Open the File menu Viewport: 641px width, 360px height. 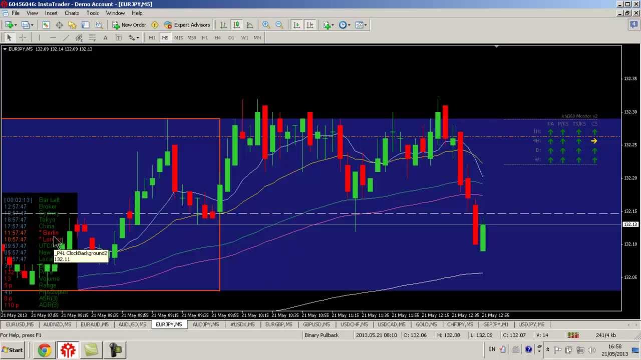point(16,13)
